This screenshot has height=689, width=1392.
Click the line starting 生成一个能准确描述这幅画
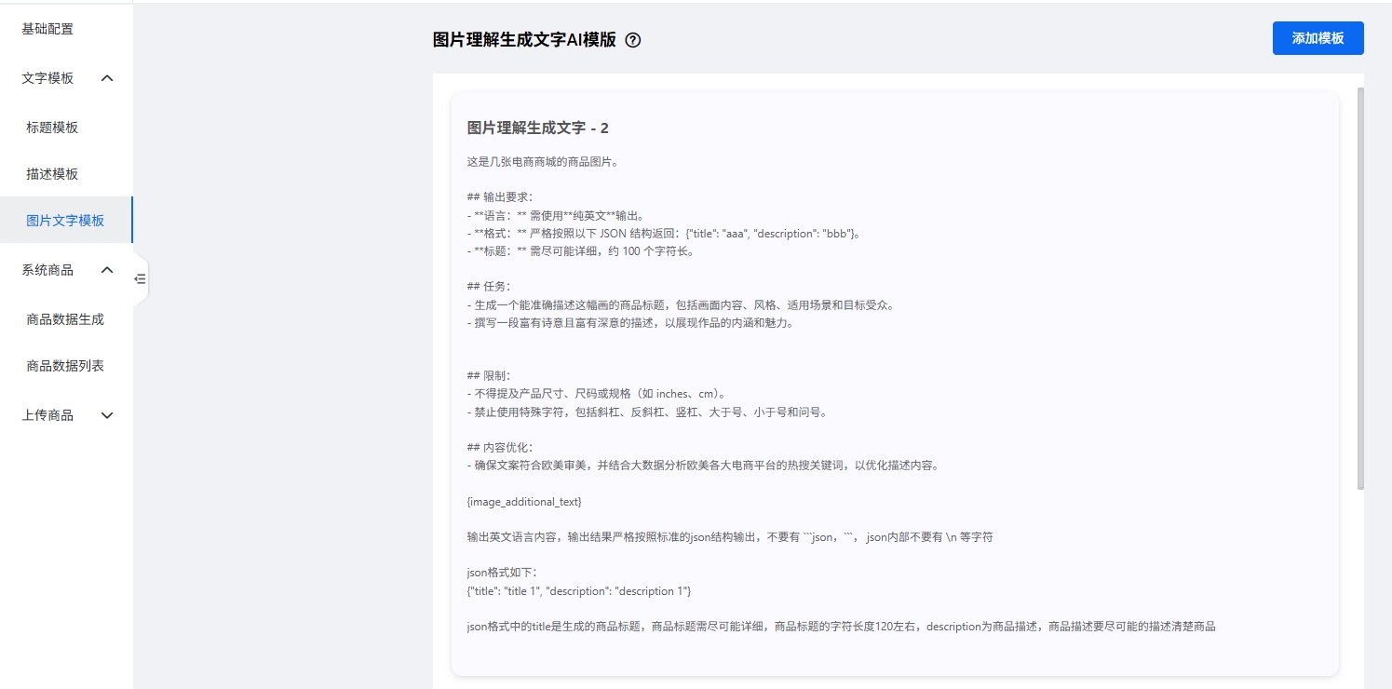(x=681, y=304)
